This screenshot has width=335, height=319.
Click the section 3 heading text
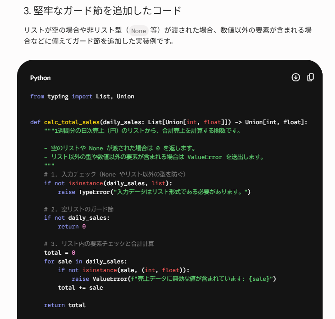pyautogui.click(x=102, y=11)
